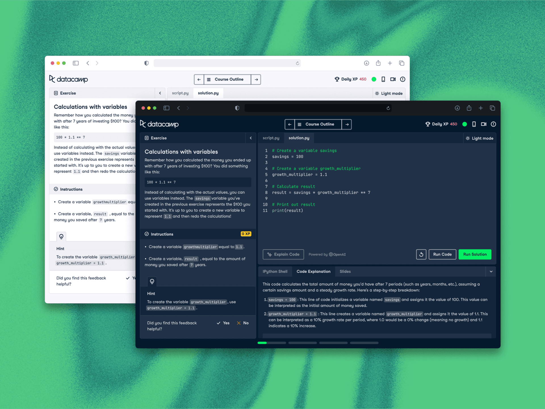Collapse the Exercise panel in dark window
545x409 pixels.
click(x=251, y=138)
